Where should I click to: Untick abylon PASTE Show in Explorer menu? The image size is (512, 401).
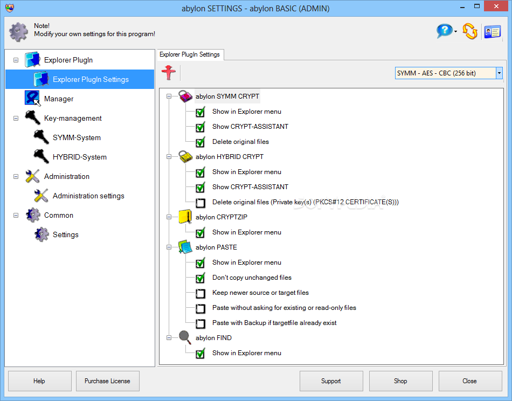[x=200, y=263]
